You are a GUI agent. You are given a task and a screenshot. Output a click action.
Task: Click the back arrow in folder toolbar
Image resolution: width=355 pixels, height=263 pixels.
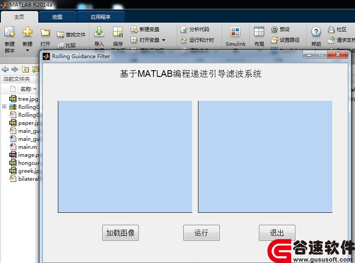point(5,69)
